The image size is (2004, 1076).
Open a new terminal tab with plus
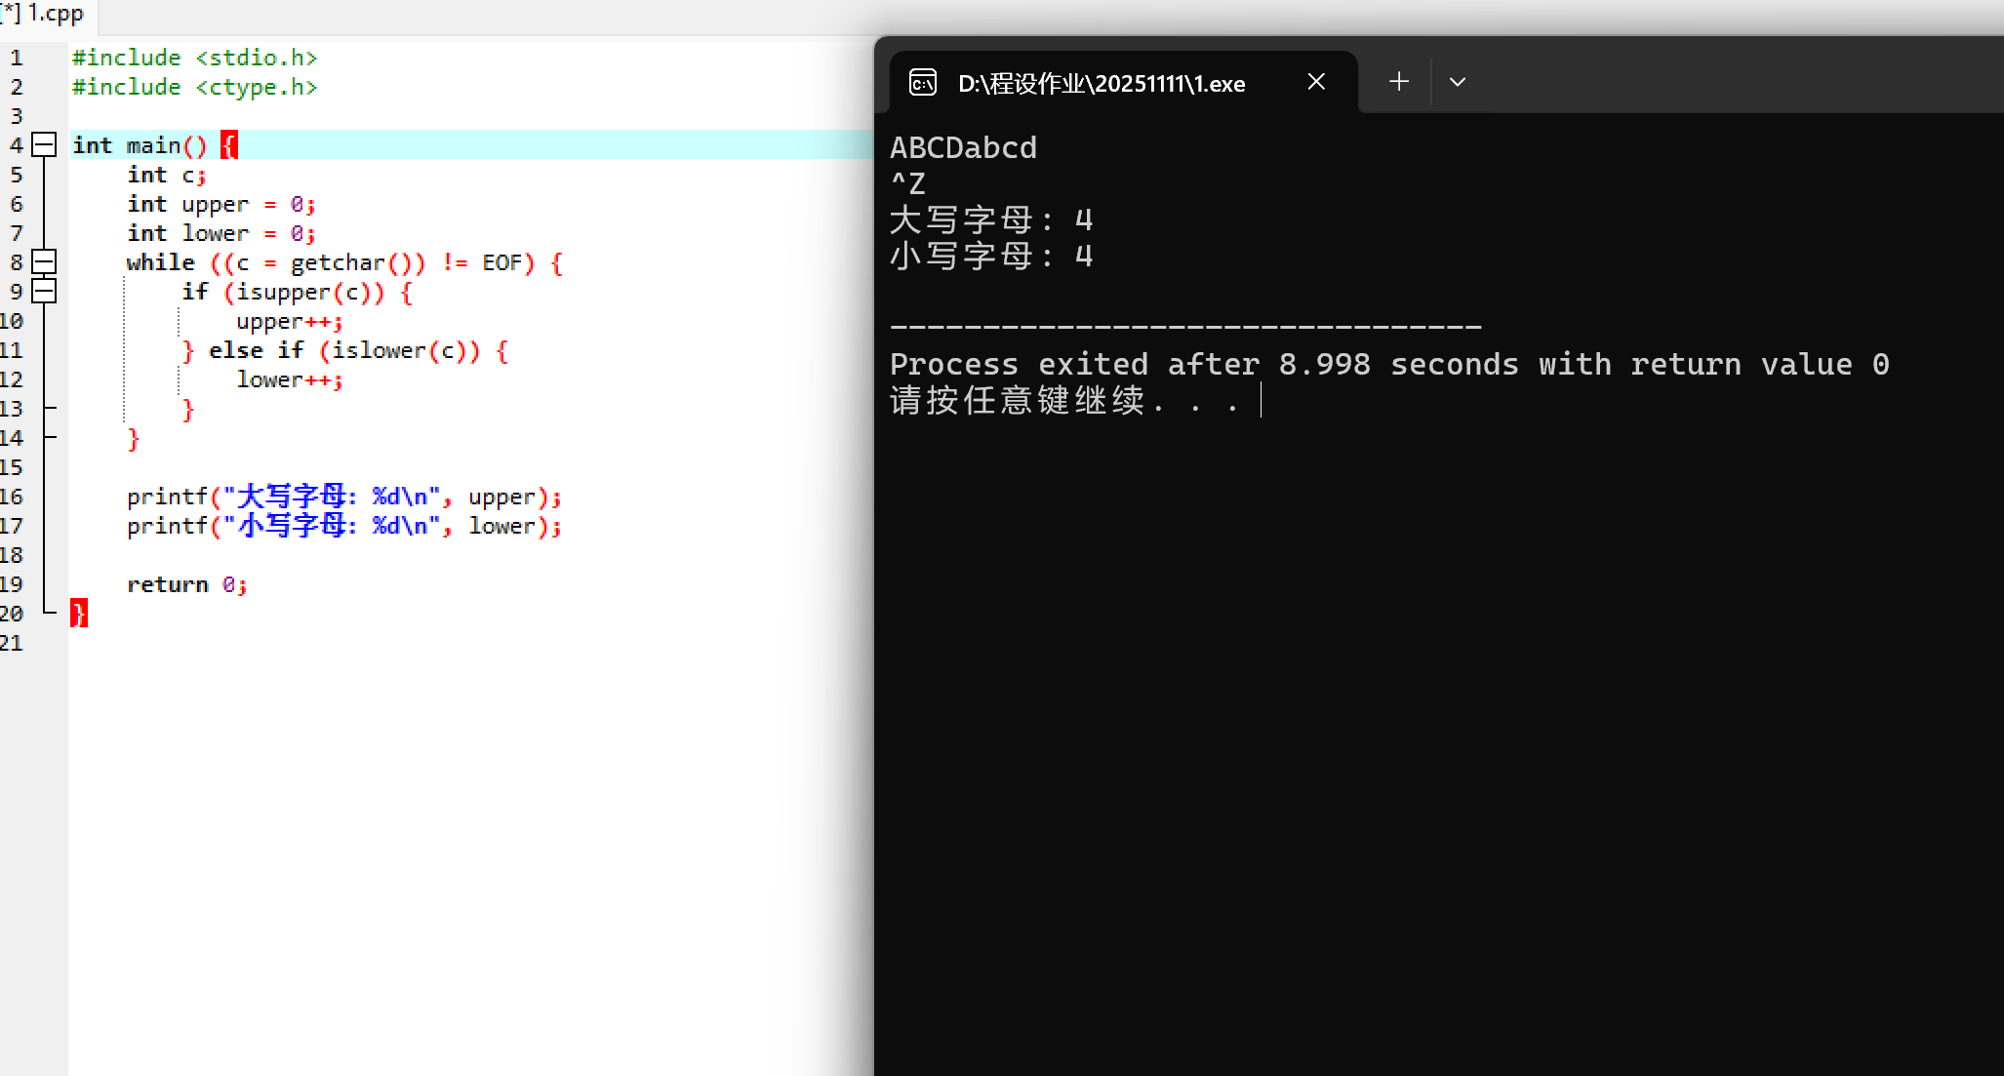tap(1398, 82)
